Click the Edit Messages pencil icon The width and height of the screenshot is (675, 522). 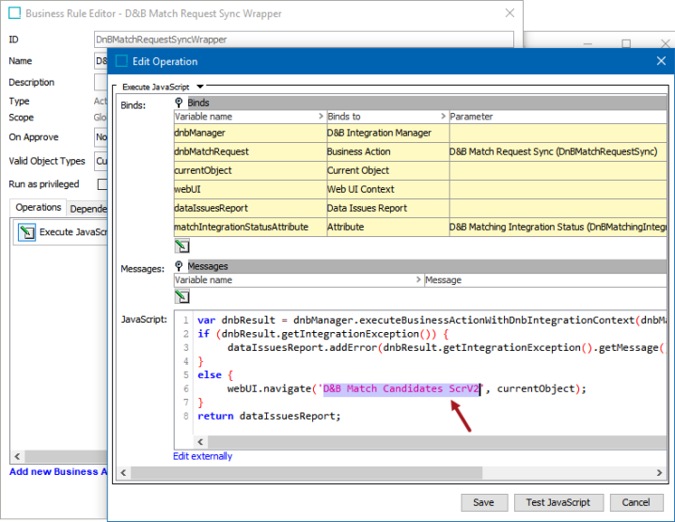tap(182, 296)
